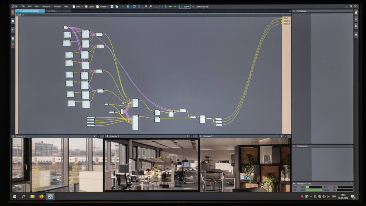Image resolution: width=366 pixels, height=206 pixels.
Task: Click the orange icon atop the left sidebar
Action: tap(13, 12)
